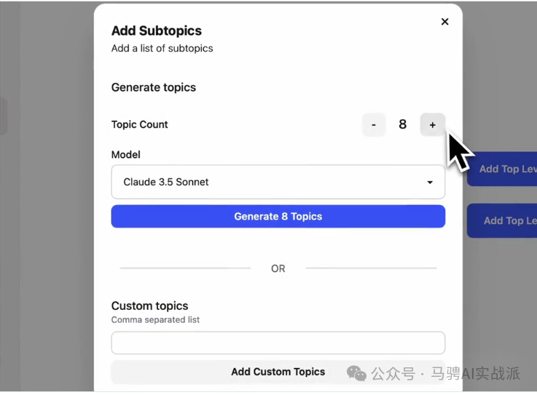Click the topic count value 8
The height and width of the screenshot is (395, 537).
coord(402,124)
